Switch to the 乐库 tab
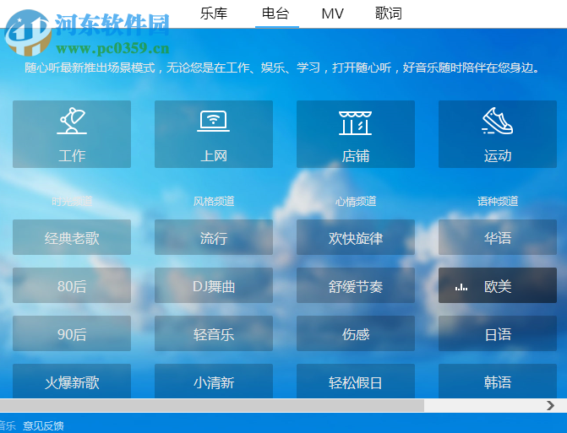This screenshot has width=567, height=433. 214,14
